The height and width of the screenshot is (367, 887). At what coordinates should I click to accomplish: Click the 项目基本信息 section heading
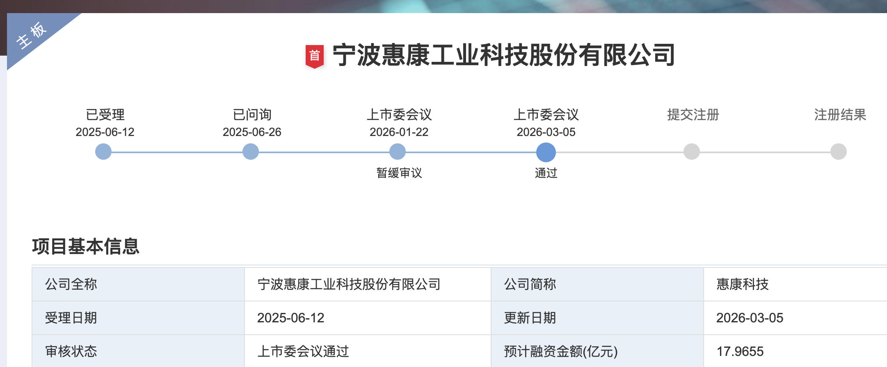coord(86,247)
